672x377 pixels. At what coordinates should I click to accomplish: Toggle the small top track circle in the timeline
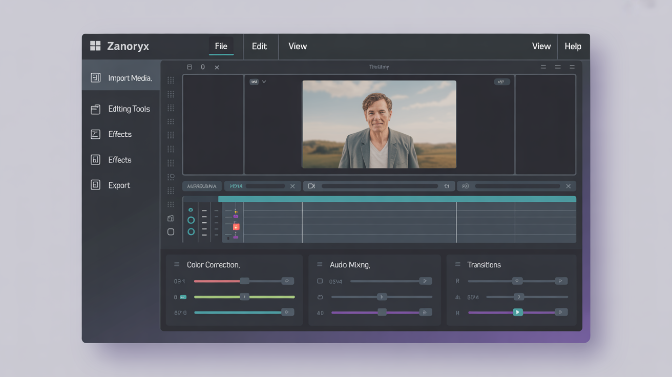click(x=191, y=210)
